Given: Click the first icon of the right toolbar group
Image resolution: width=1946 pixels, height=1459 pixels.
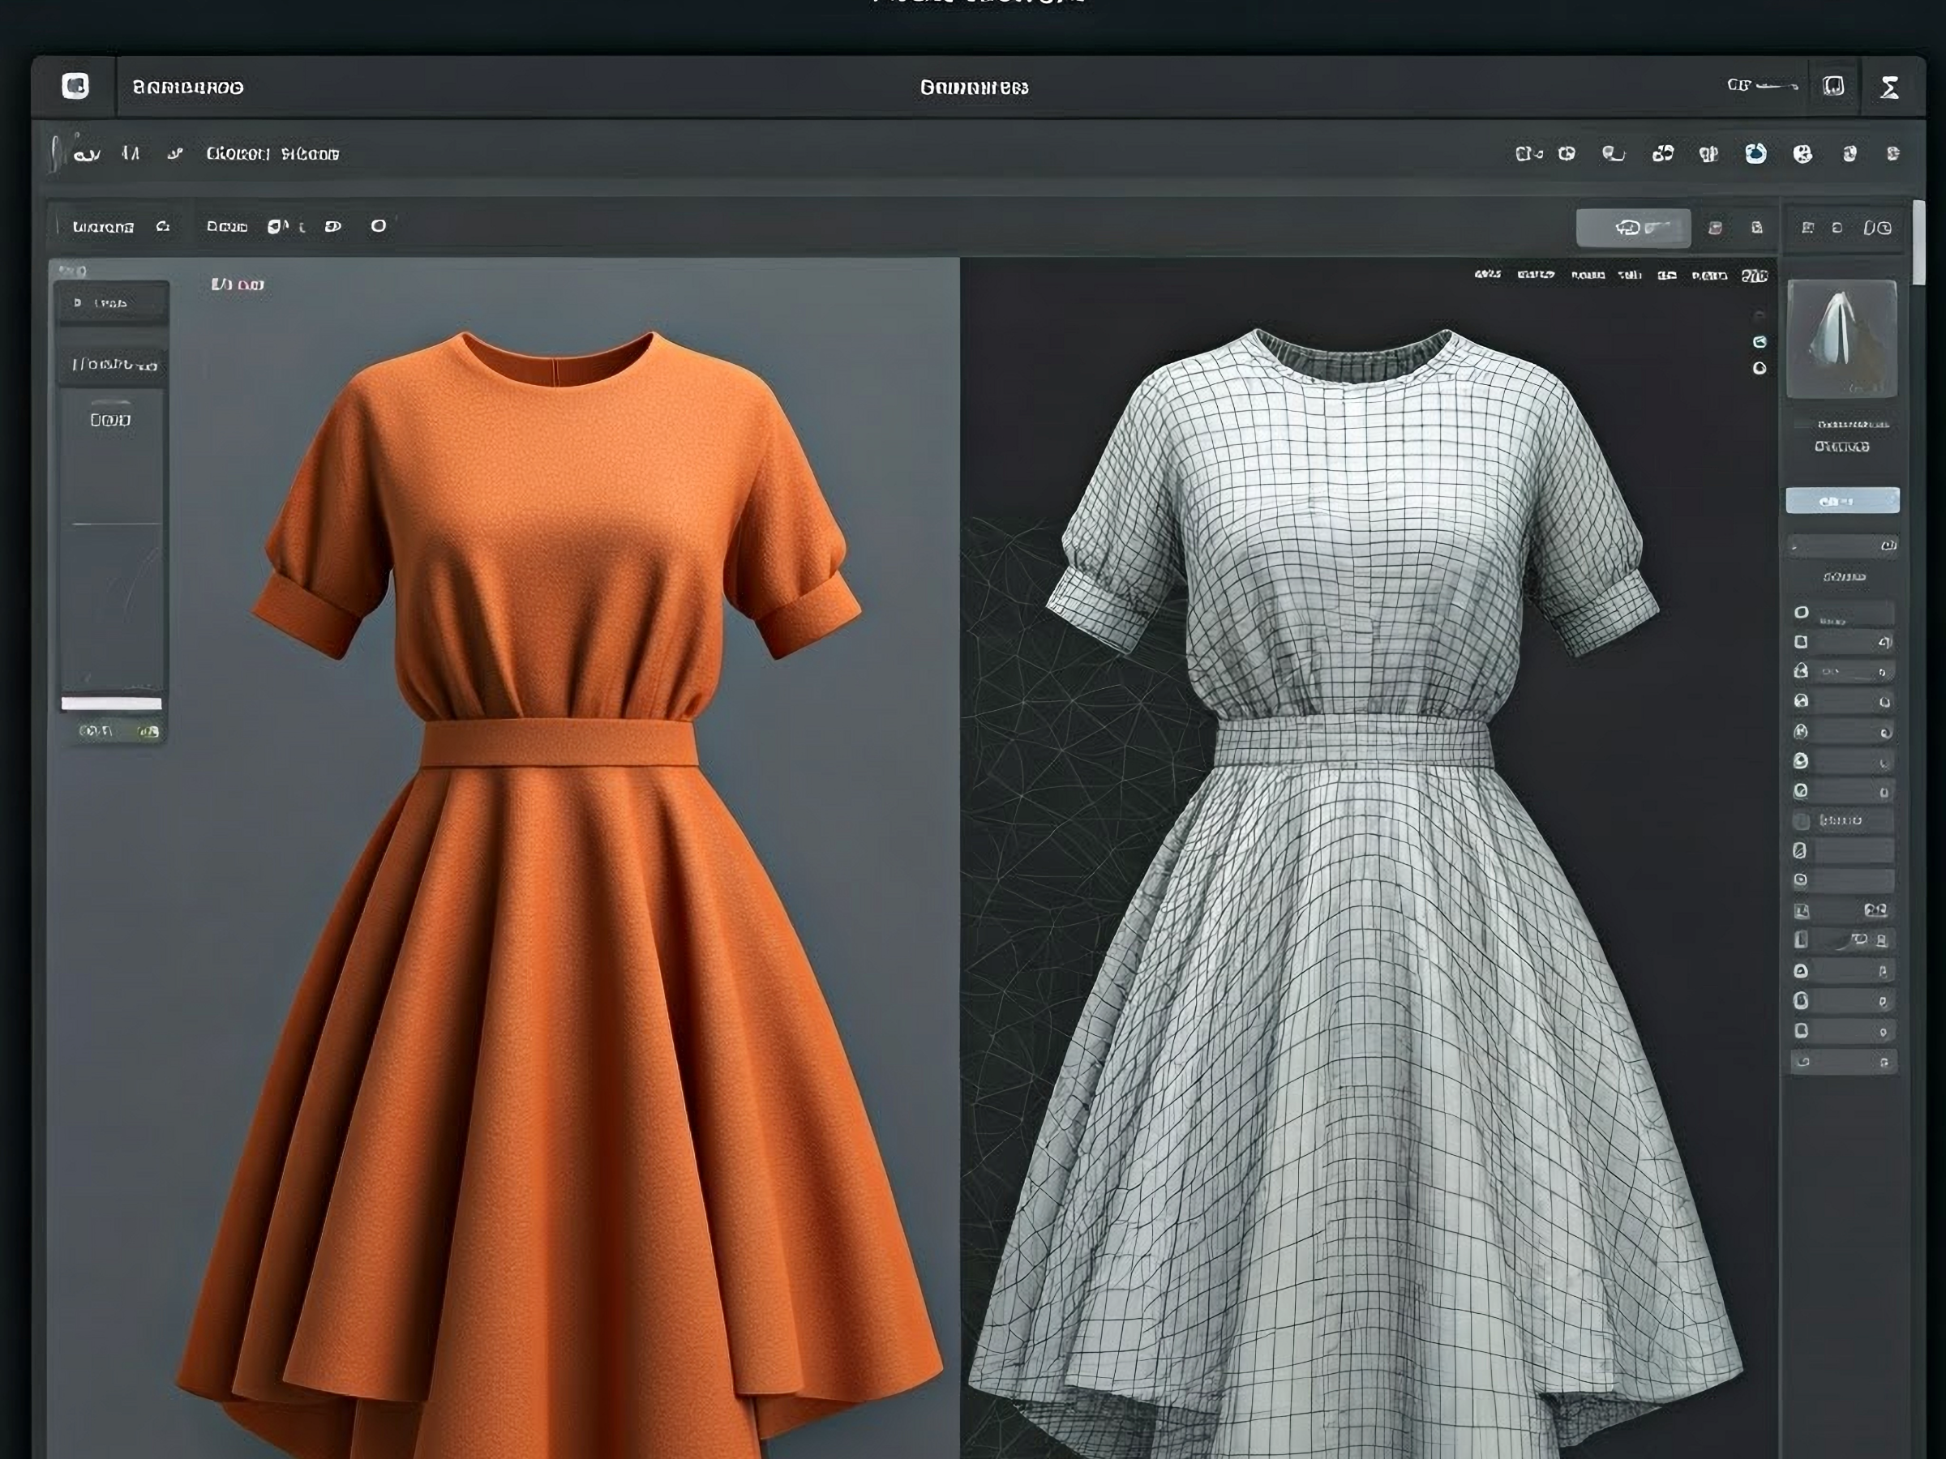Looking at the screenshot, I should tap(1528, 154).
